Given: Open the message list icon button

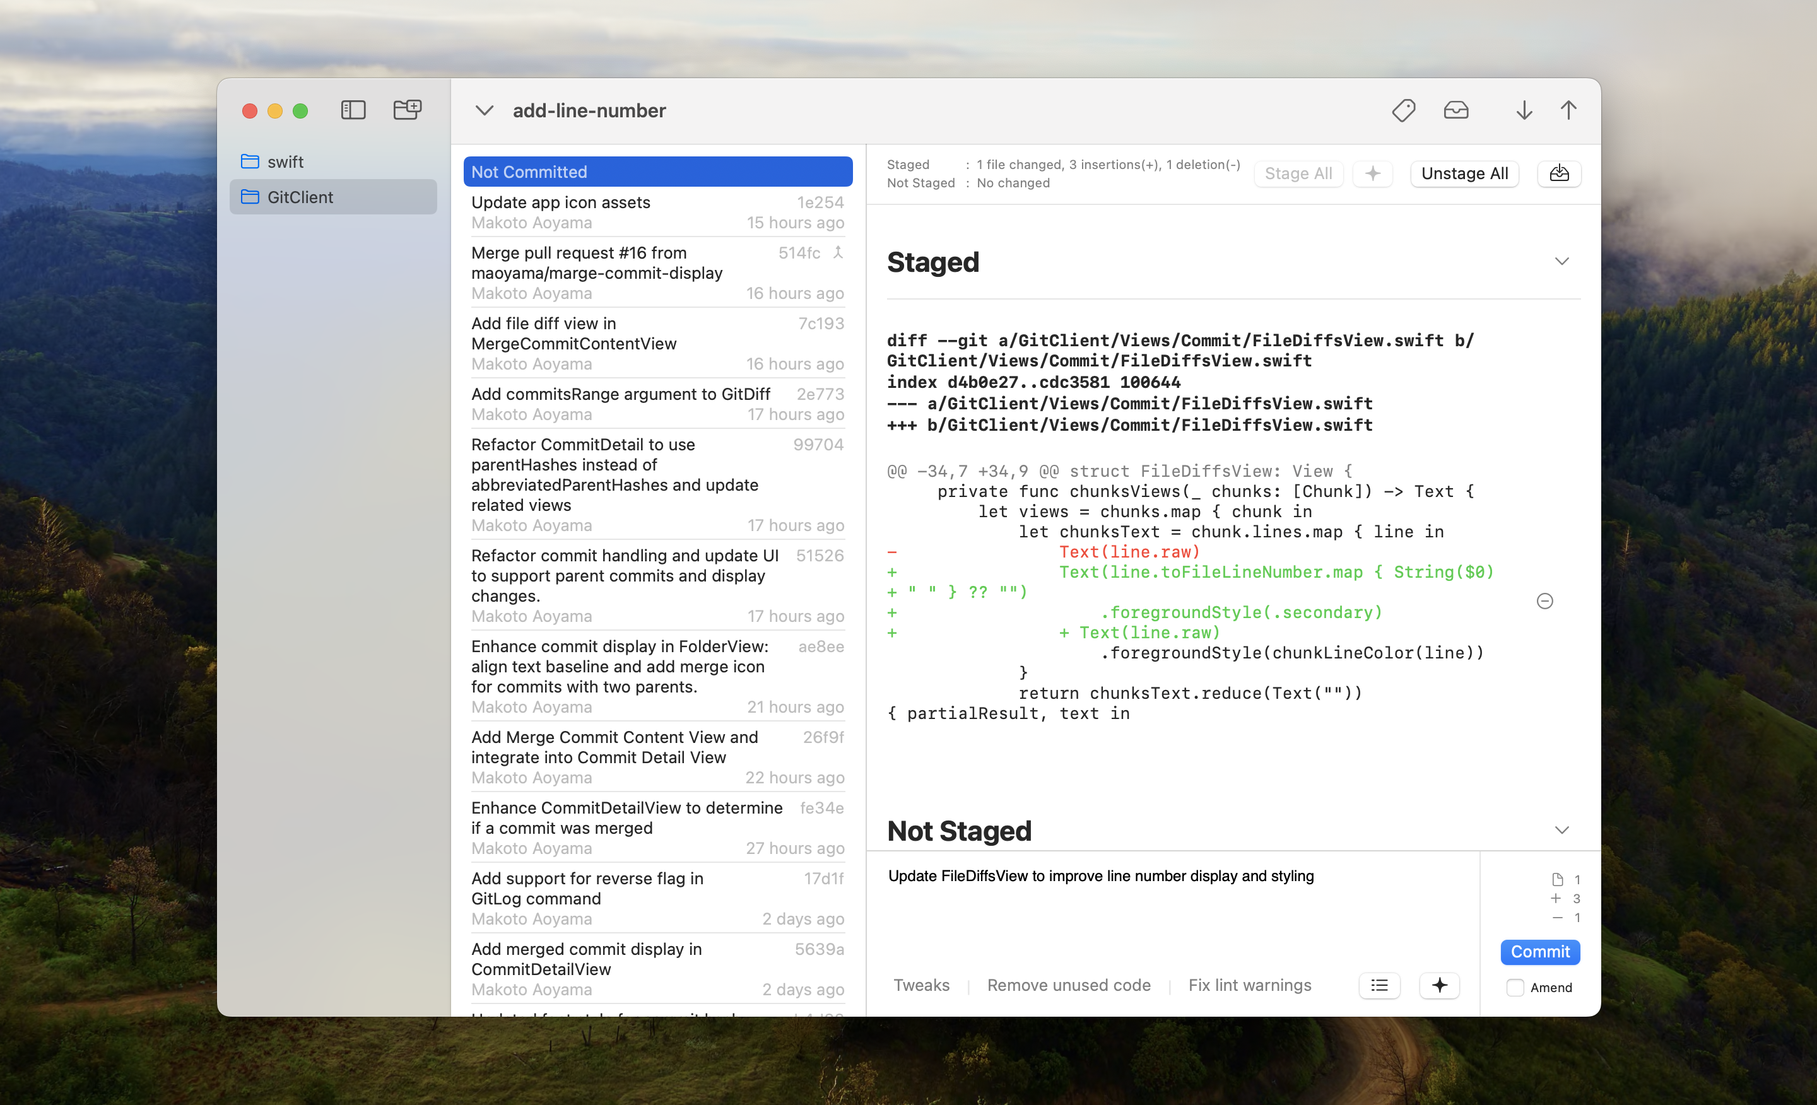Looking at the screenshot, I should pyautogui.click(x=1379, y=986).
